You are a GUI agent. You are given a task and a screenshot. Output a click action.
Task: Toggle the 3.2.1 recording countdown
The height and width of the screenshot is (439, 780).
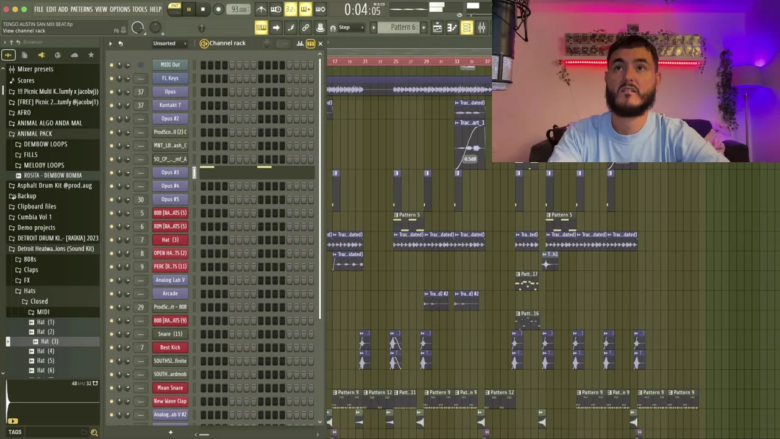pos(291,9)
